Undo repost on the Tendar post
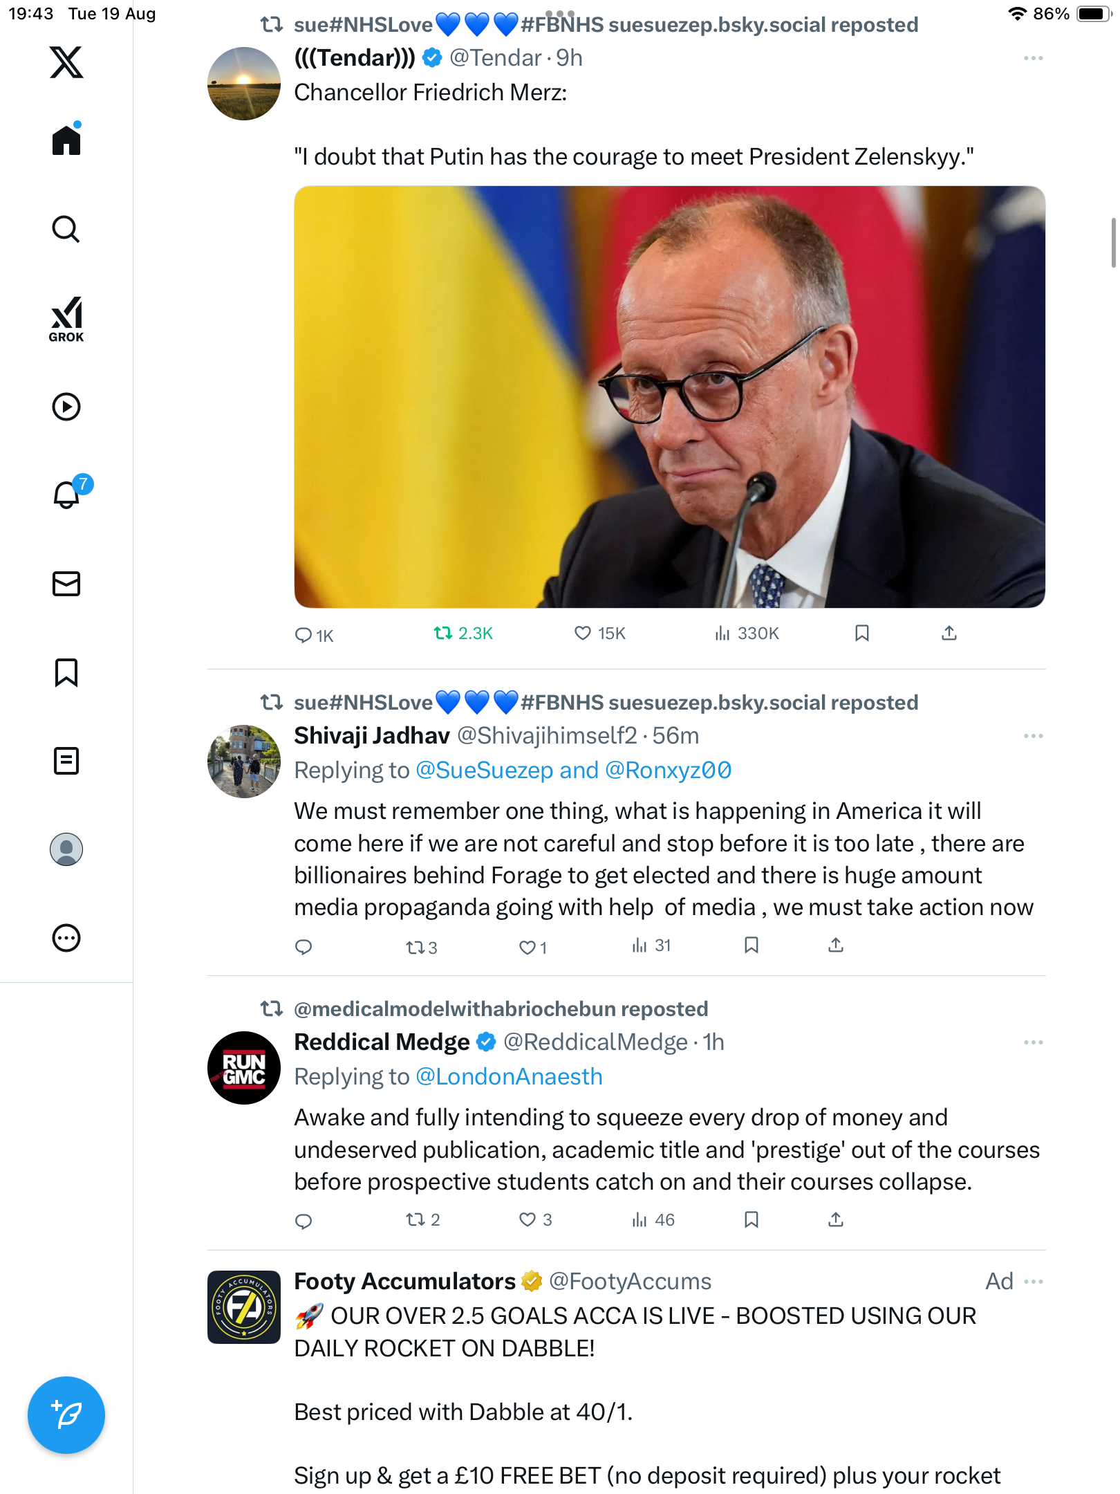Screen dimensions: 1120x1494 click(443, 633)
